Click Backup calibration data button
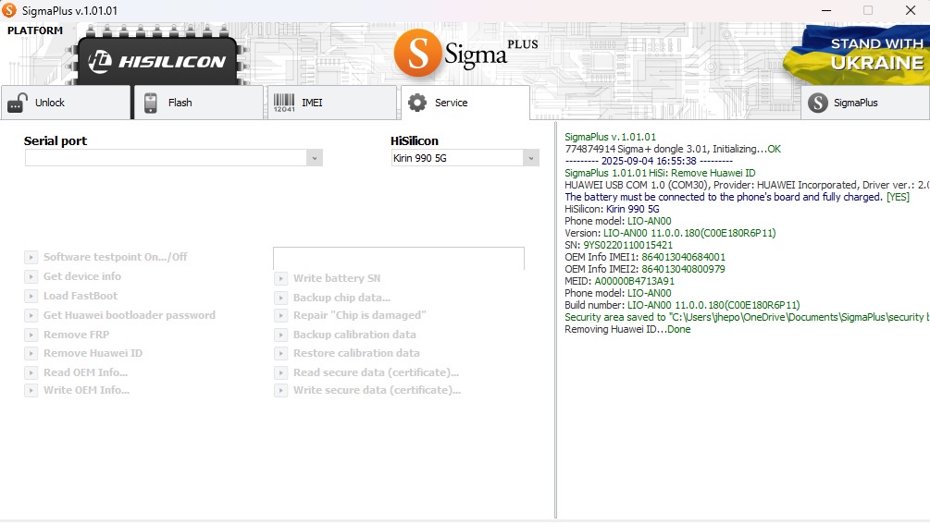Screen dimensions: 930x524 coord(346,335)
